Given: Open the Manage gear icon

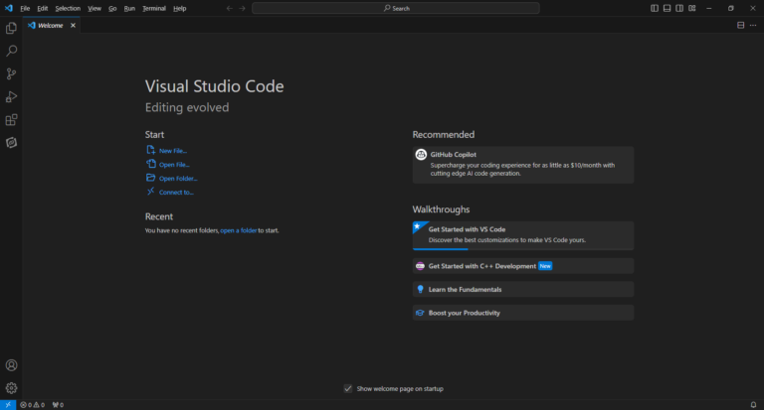Looking at the screenshot, I should [x=11, y=388].
